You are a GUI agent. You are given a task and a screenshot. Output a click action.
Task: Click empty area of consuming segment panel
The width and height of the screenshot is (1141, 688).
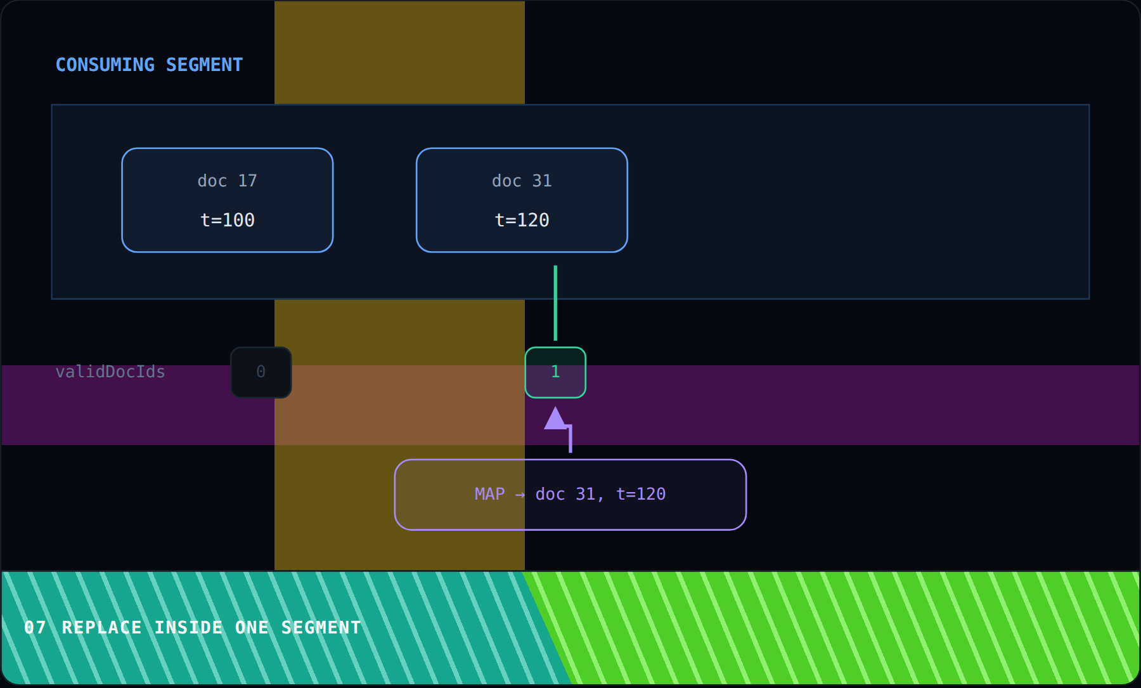856,202
